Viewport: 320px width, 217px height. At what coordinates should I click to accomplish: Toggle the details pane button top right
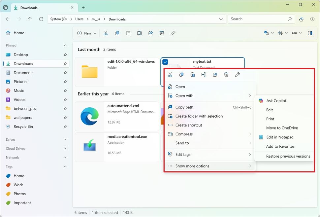click(x=310, y=33)
